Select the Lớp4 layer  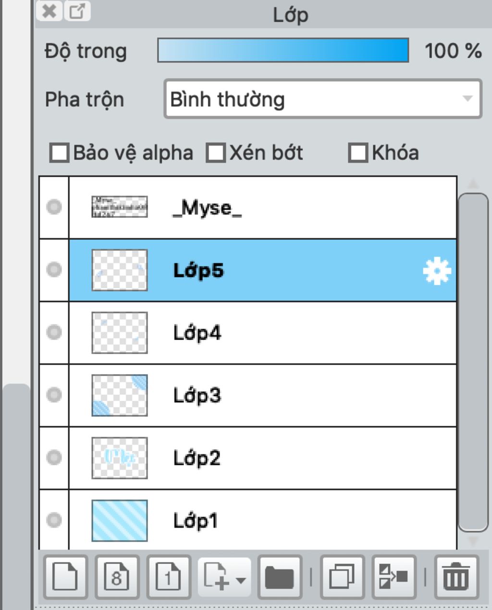[x=262, y=333]
